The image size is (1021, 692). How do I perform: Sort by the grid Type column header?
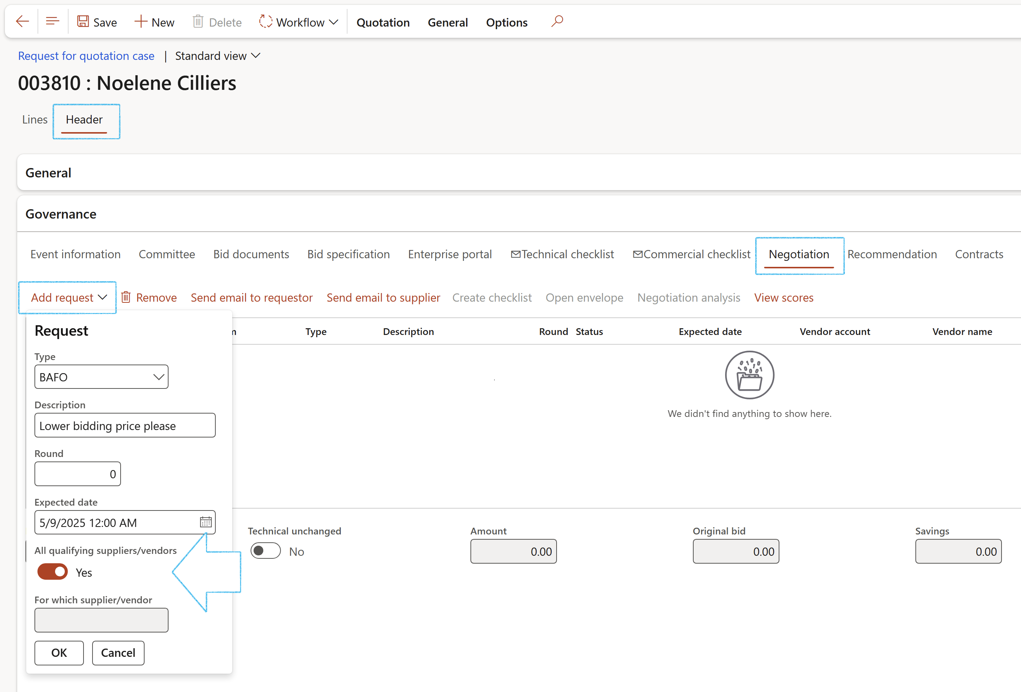[316, 332]
